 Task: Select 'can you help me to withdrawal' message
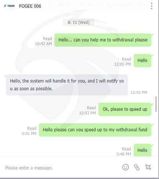[103, 40]
